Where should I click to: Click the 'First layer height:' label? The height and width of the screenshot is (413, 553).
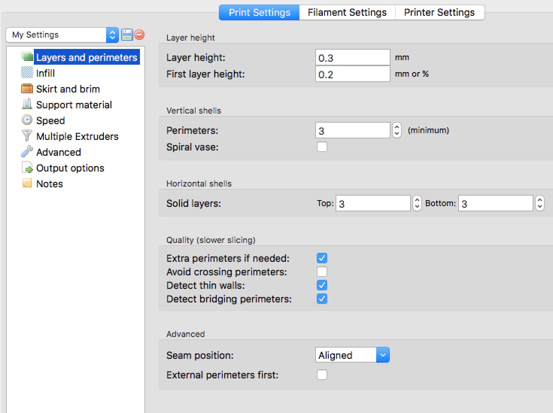206,74
